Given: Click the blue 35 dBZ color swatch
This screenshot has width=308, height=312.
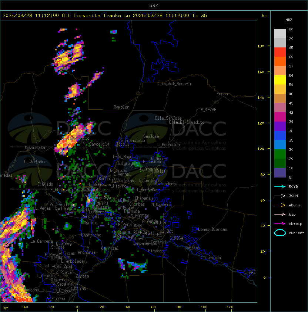Looking at the screenshot, I should [x=280, y=136].
